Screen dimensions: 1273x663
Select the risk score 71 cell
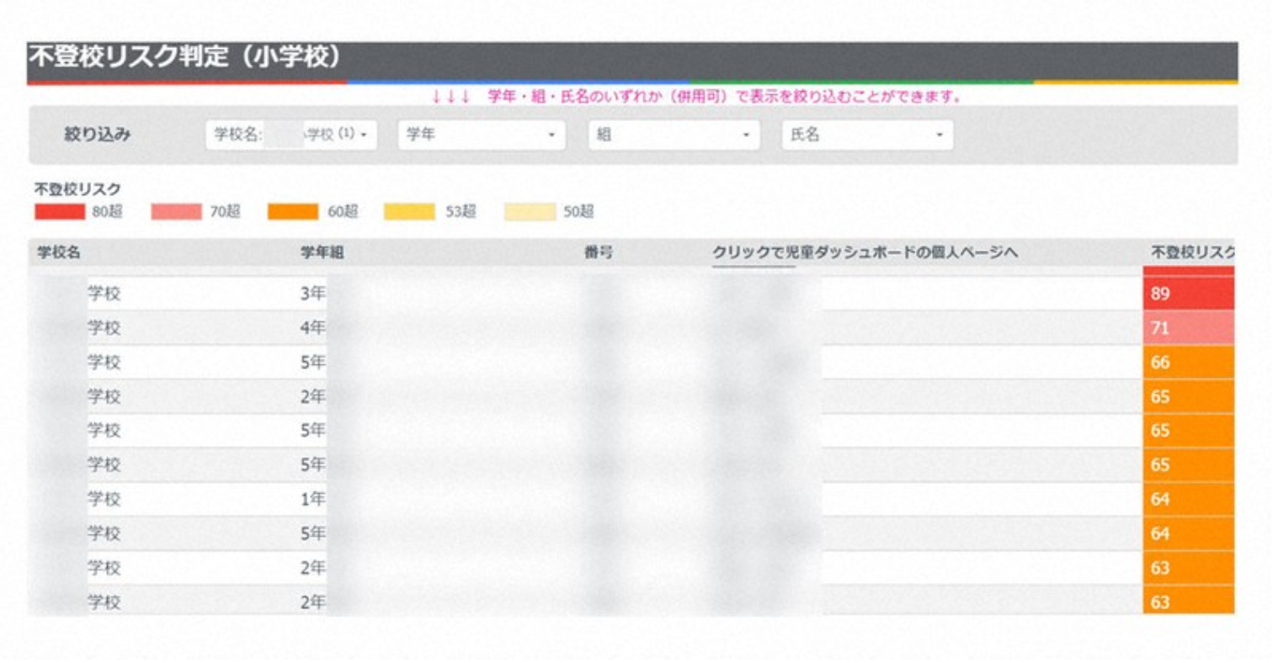coord(1188,328)
